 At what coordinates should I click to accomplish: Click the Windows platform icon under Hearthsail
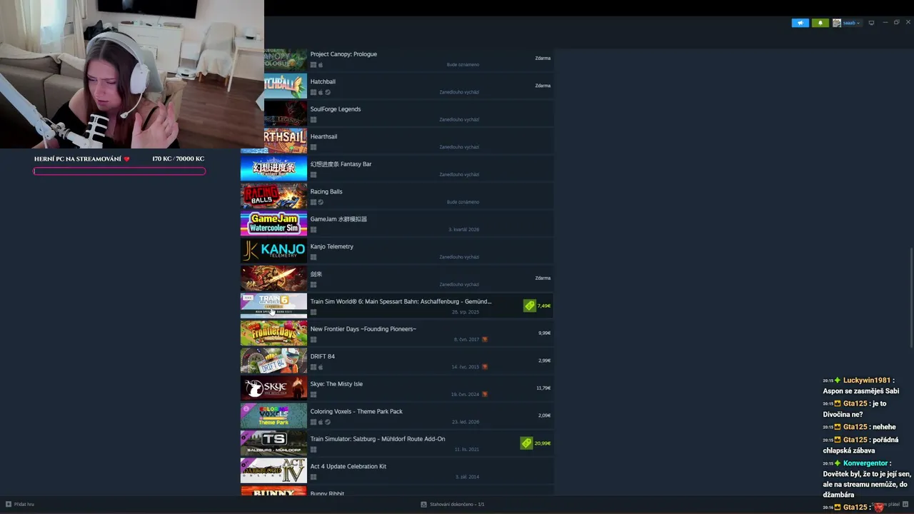pos(313,147)
